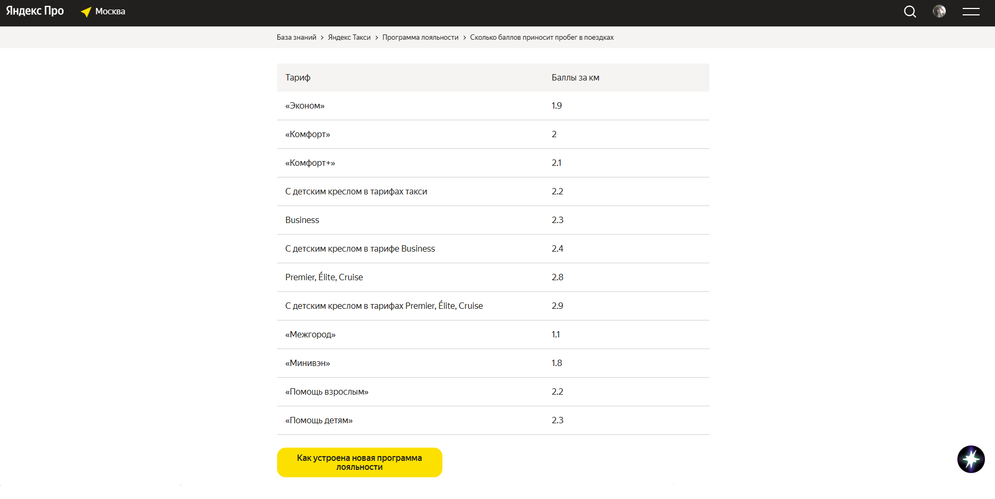Image resolution: width=995 pixels, height=499 pixels.
Task: Click current page breadcrumb about пробег в поездках
Action: point(541,38)
